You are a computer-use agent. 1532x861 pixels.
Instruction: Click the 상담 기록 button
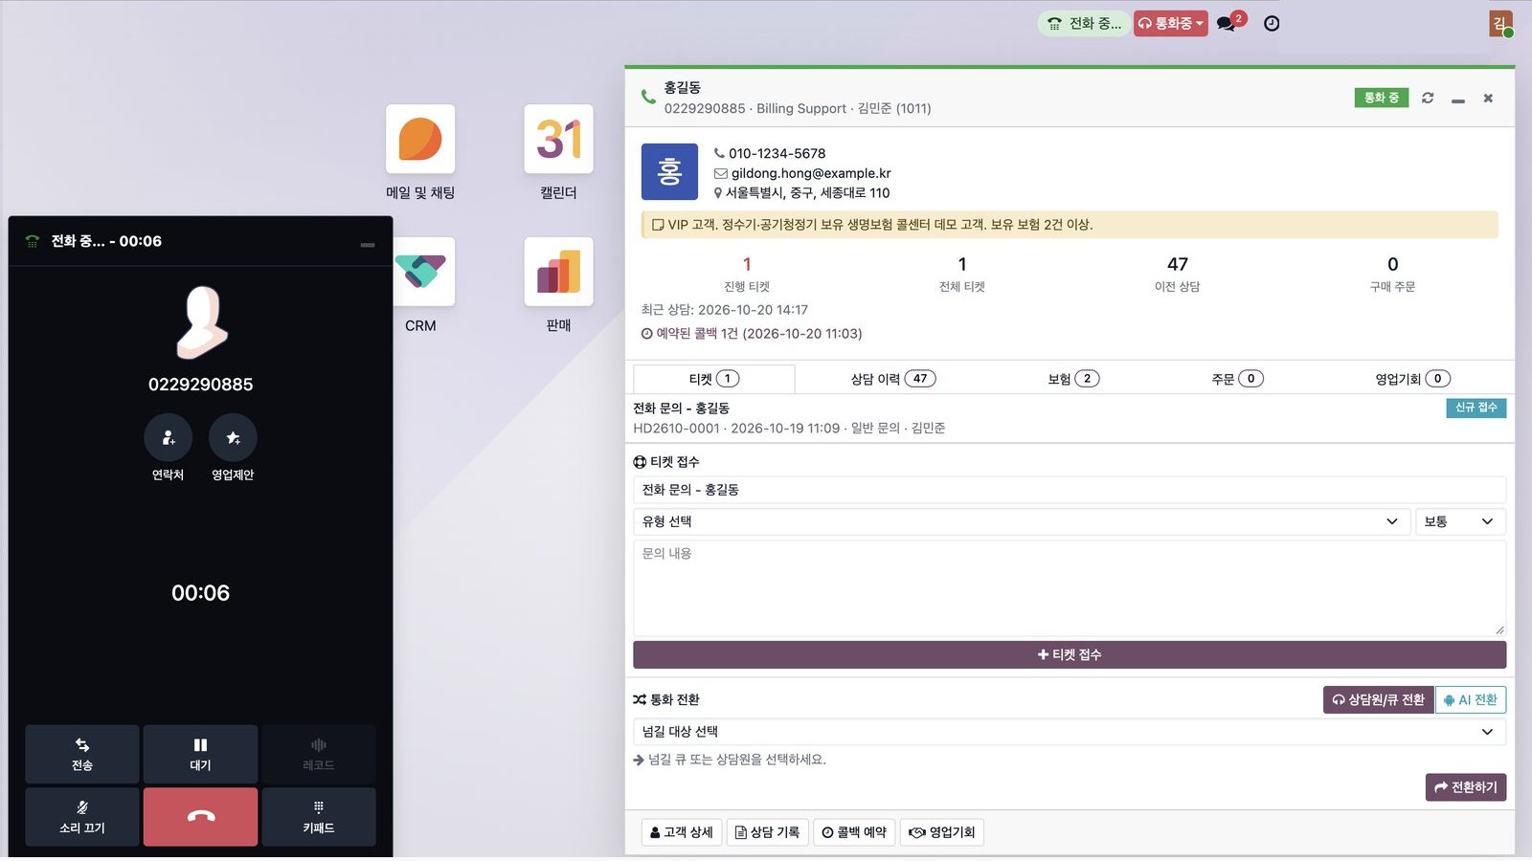point(767,832)
